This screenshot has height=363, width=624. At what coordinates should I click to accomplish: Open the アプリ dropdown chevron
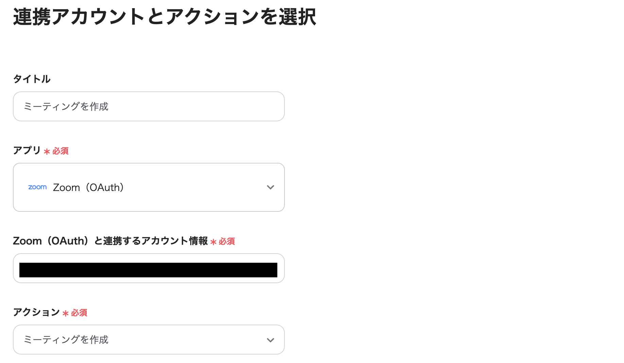pyautogui.click(x=270, y=187)
